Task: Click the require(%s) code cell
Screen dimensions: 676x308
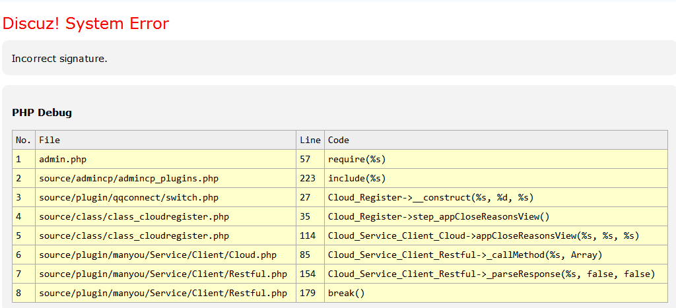Action: 356,159
